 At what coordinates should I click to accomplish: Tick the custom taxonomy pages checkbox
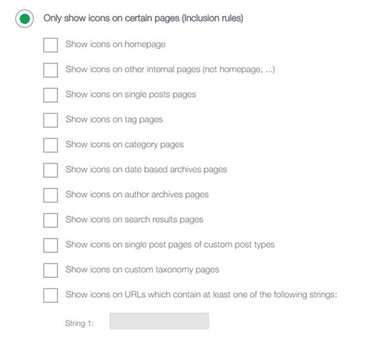(x=50, y=270)
